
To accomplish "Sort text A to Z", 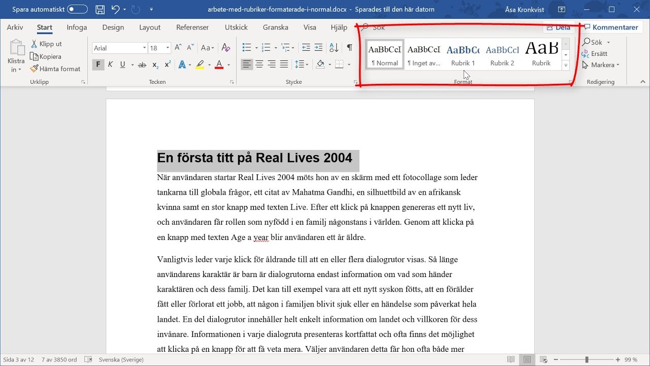I will point(334,47).
